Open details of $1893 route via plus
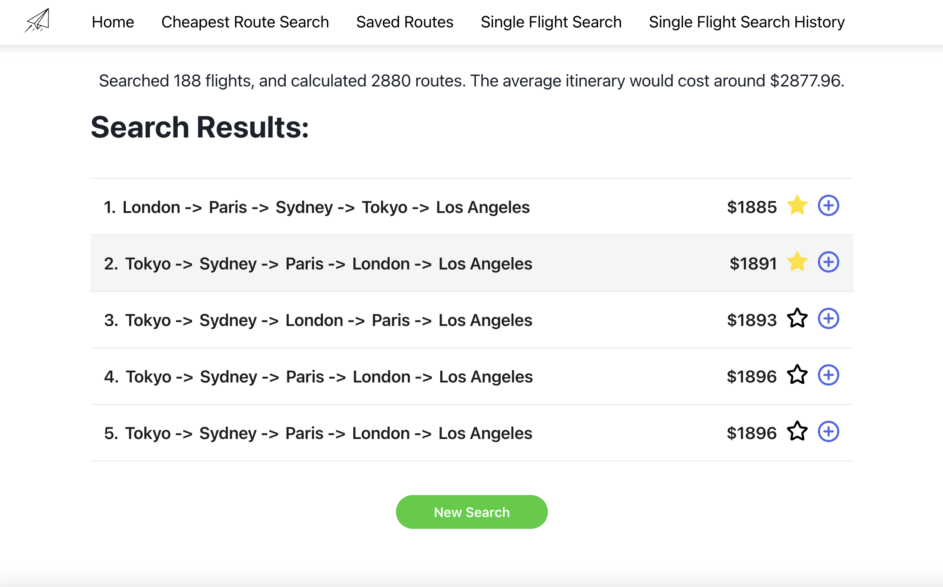Viewport: 943px width, 587px height. [x=828, y=319]
